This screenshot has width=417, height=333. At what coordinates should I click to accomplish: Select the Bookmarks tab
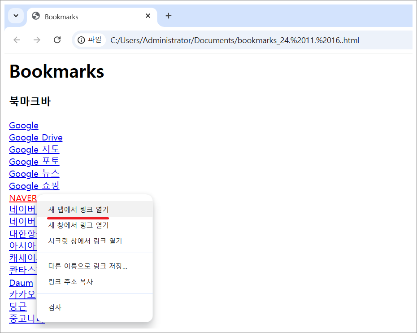(x=92, y=17)
